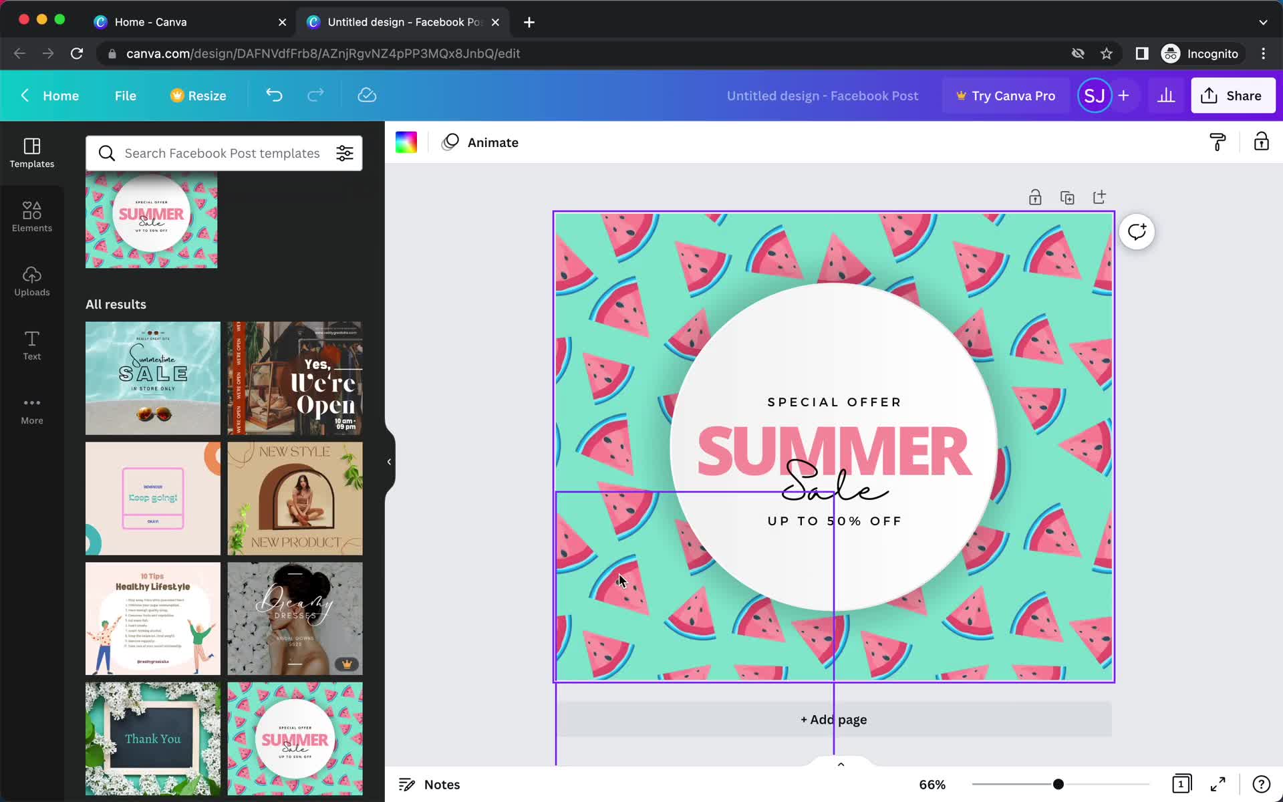1283x802 pixels.
Task: Click Try Canva Pro button
Action: pos(1006,96)
